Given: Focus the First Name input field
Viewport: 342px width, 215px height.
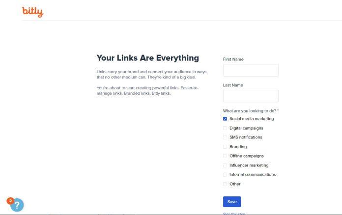Looking at the screenshot, I should coord(251,70).
